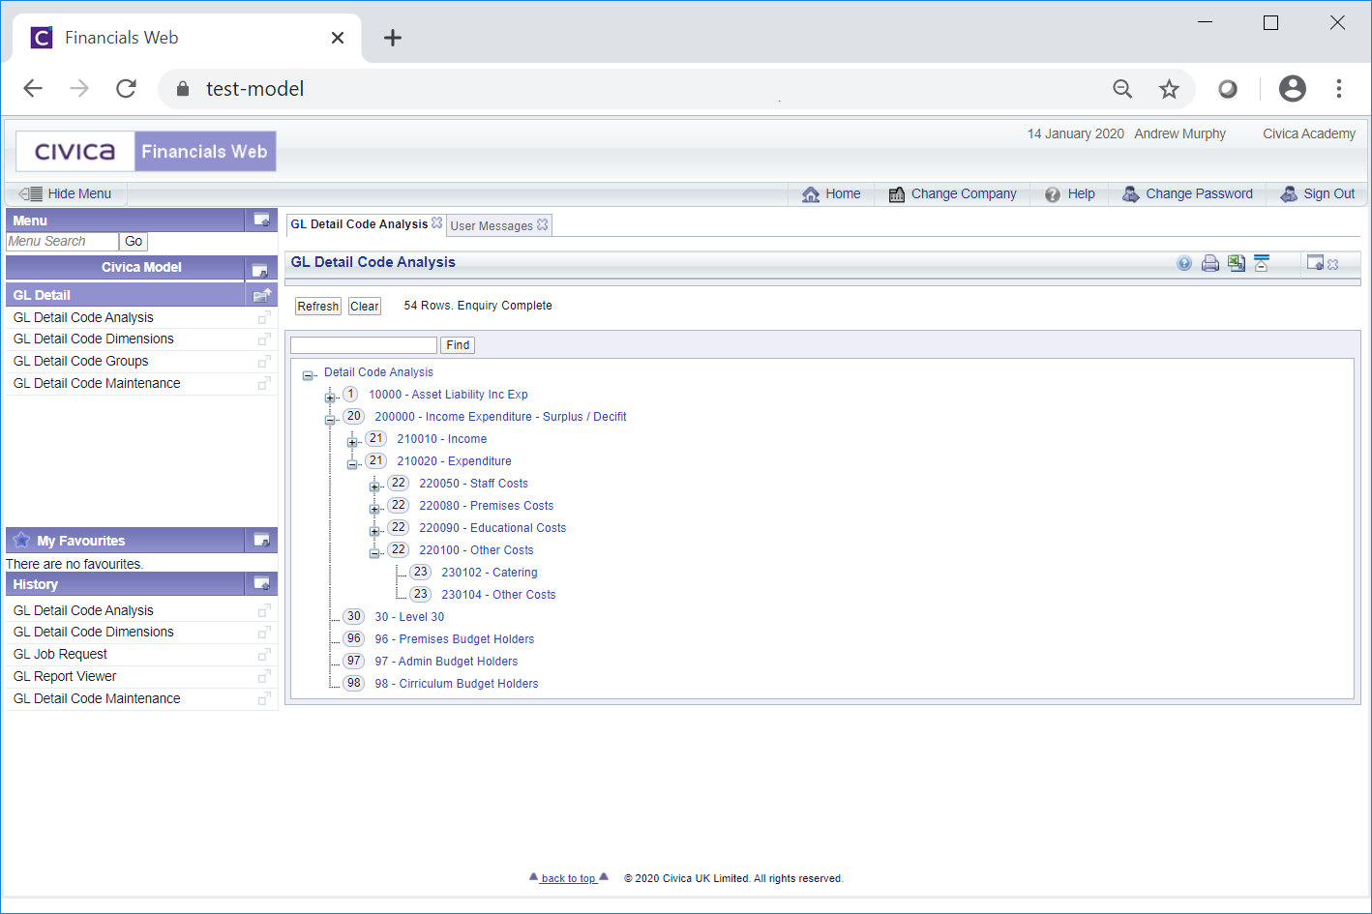The width and height of the screenshot is (1372, 914).
Task: Expand the 220050 - Staff Costs node
Action: tap(374, 486)
